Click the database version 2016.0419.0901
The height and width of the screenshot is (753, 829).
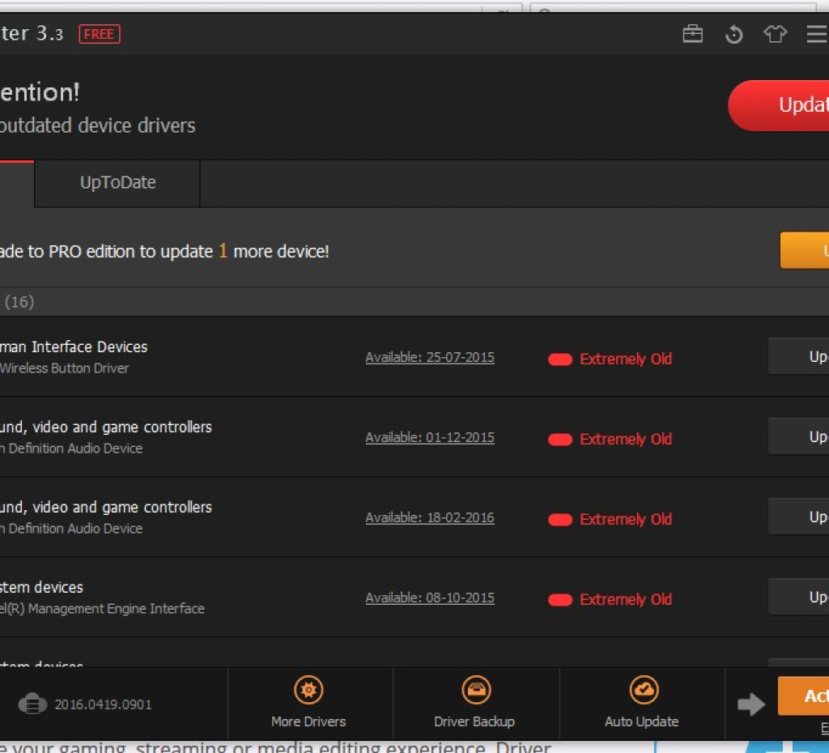tap(103, 705)
